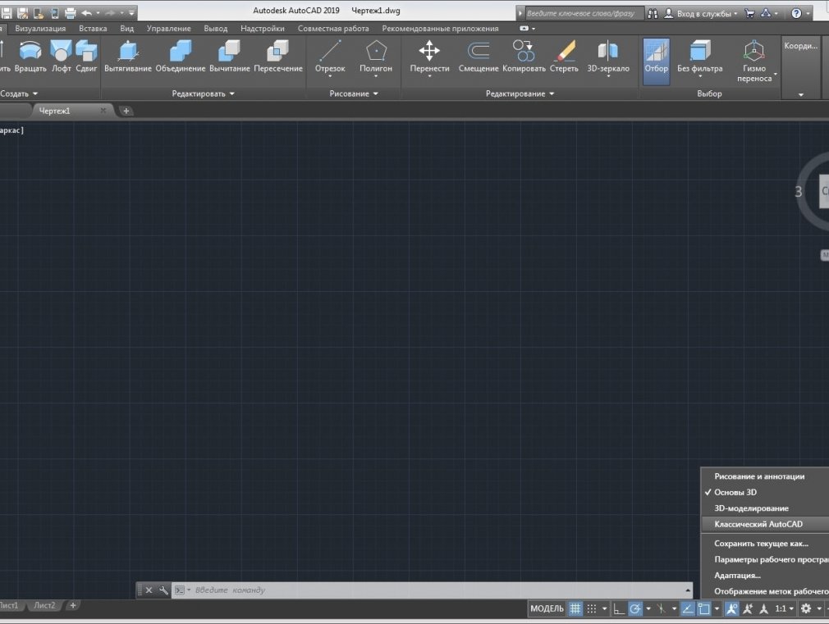Expand the Редактирование panel dropdown
The height and width of the screenshot is (624, 829).
pos(520,93)
